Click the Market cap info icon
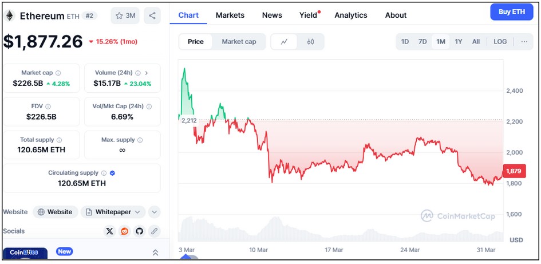Viewport: 541px width, 264px height. coord(58,73)
